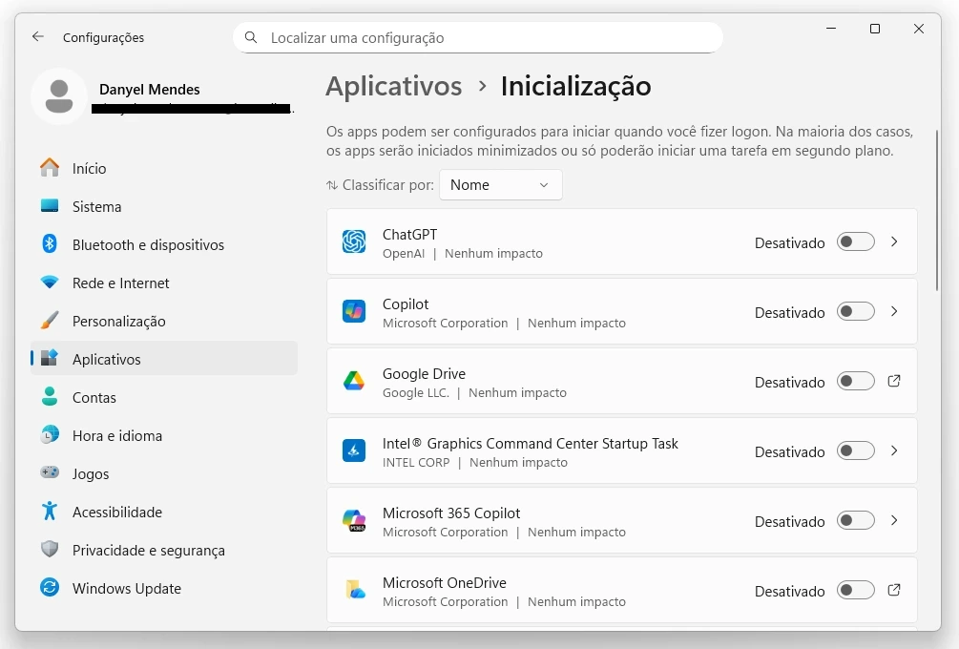Expand ChatGPT row chevron

click(x=894, y=241)
